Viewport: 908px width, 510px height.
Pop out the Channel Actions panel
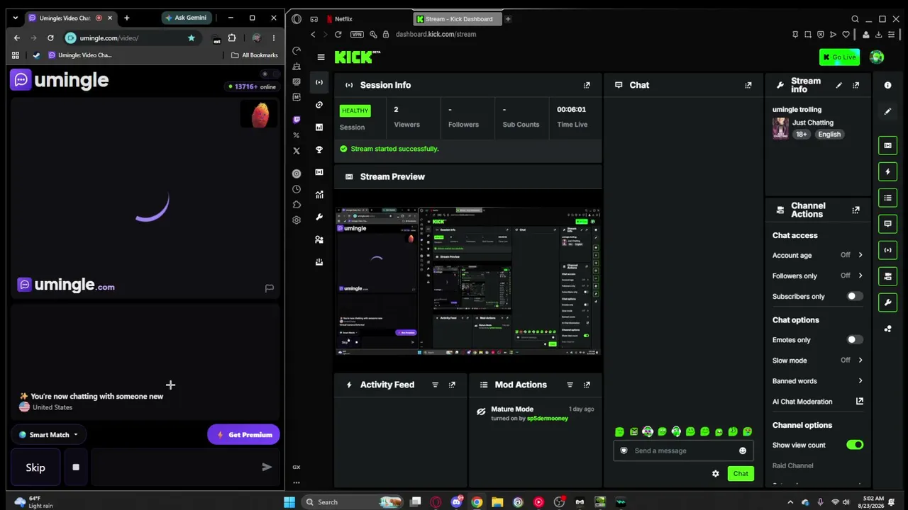tap(856, 210)
